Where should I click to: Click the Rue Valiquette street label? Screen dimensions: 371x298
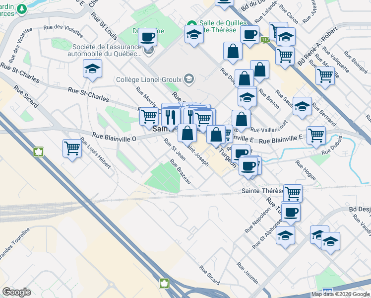click(336, 60)
